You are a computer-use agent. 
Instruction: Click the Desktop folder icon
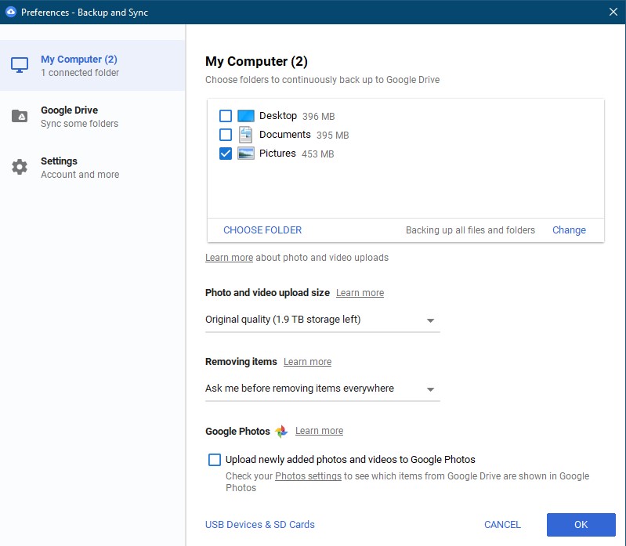(245, 116)
